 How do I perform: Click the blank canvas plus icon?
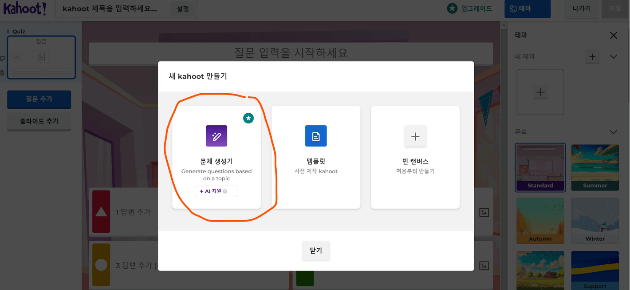[x=415, y=136]
